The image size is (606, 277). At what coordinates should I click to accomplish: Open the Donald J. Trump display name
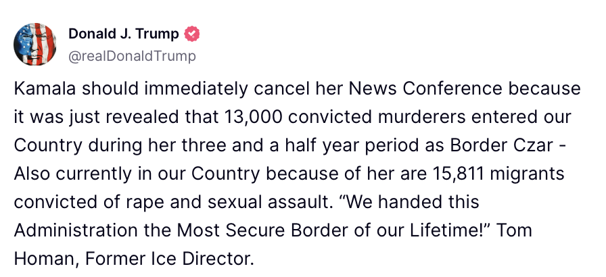point(124,34)
